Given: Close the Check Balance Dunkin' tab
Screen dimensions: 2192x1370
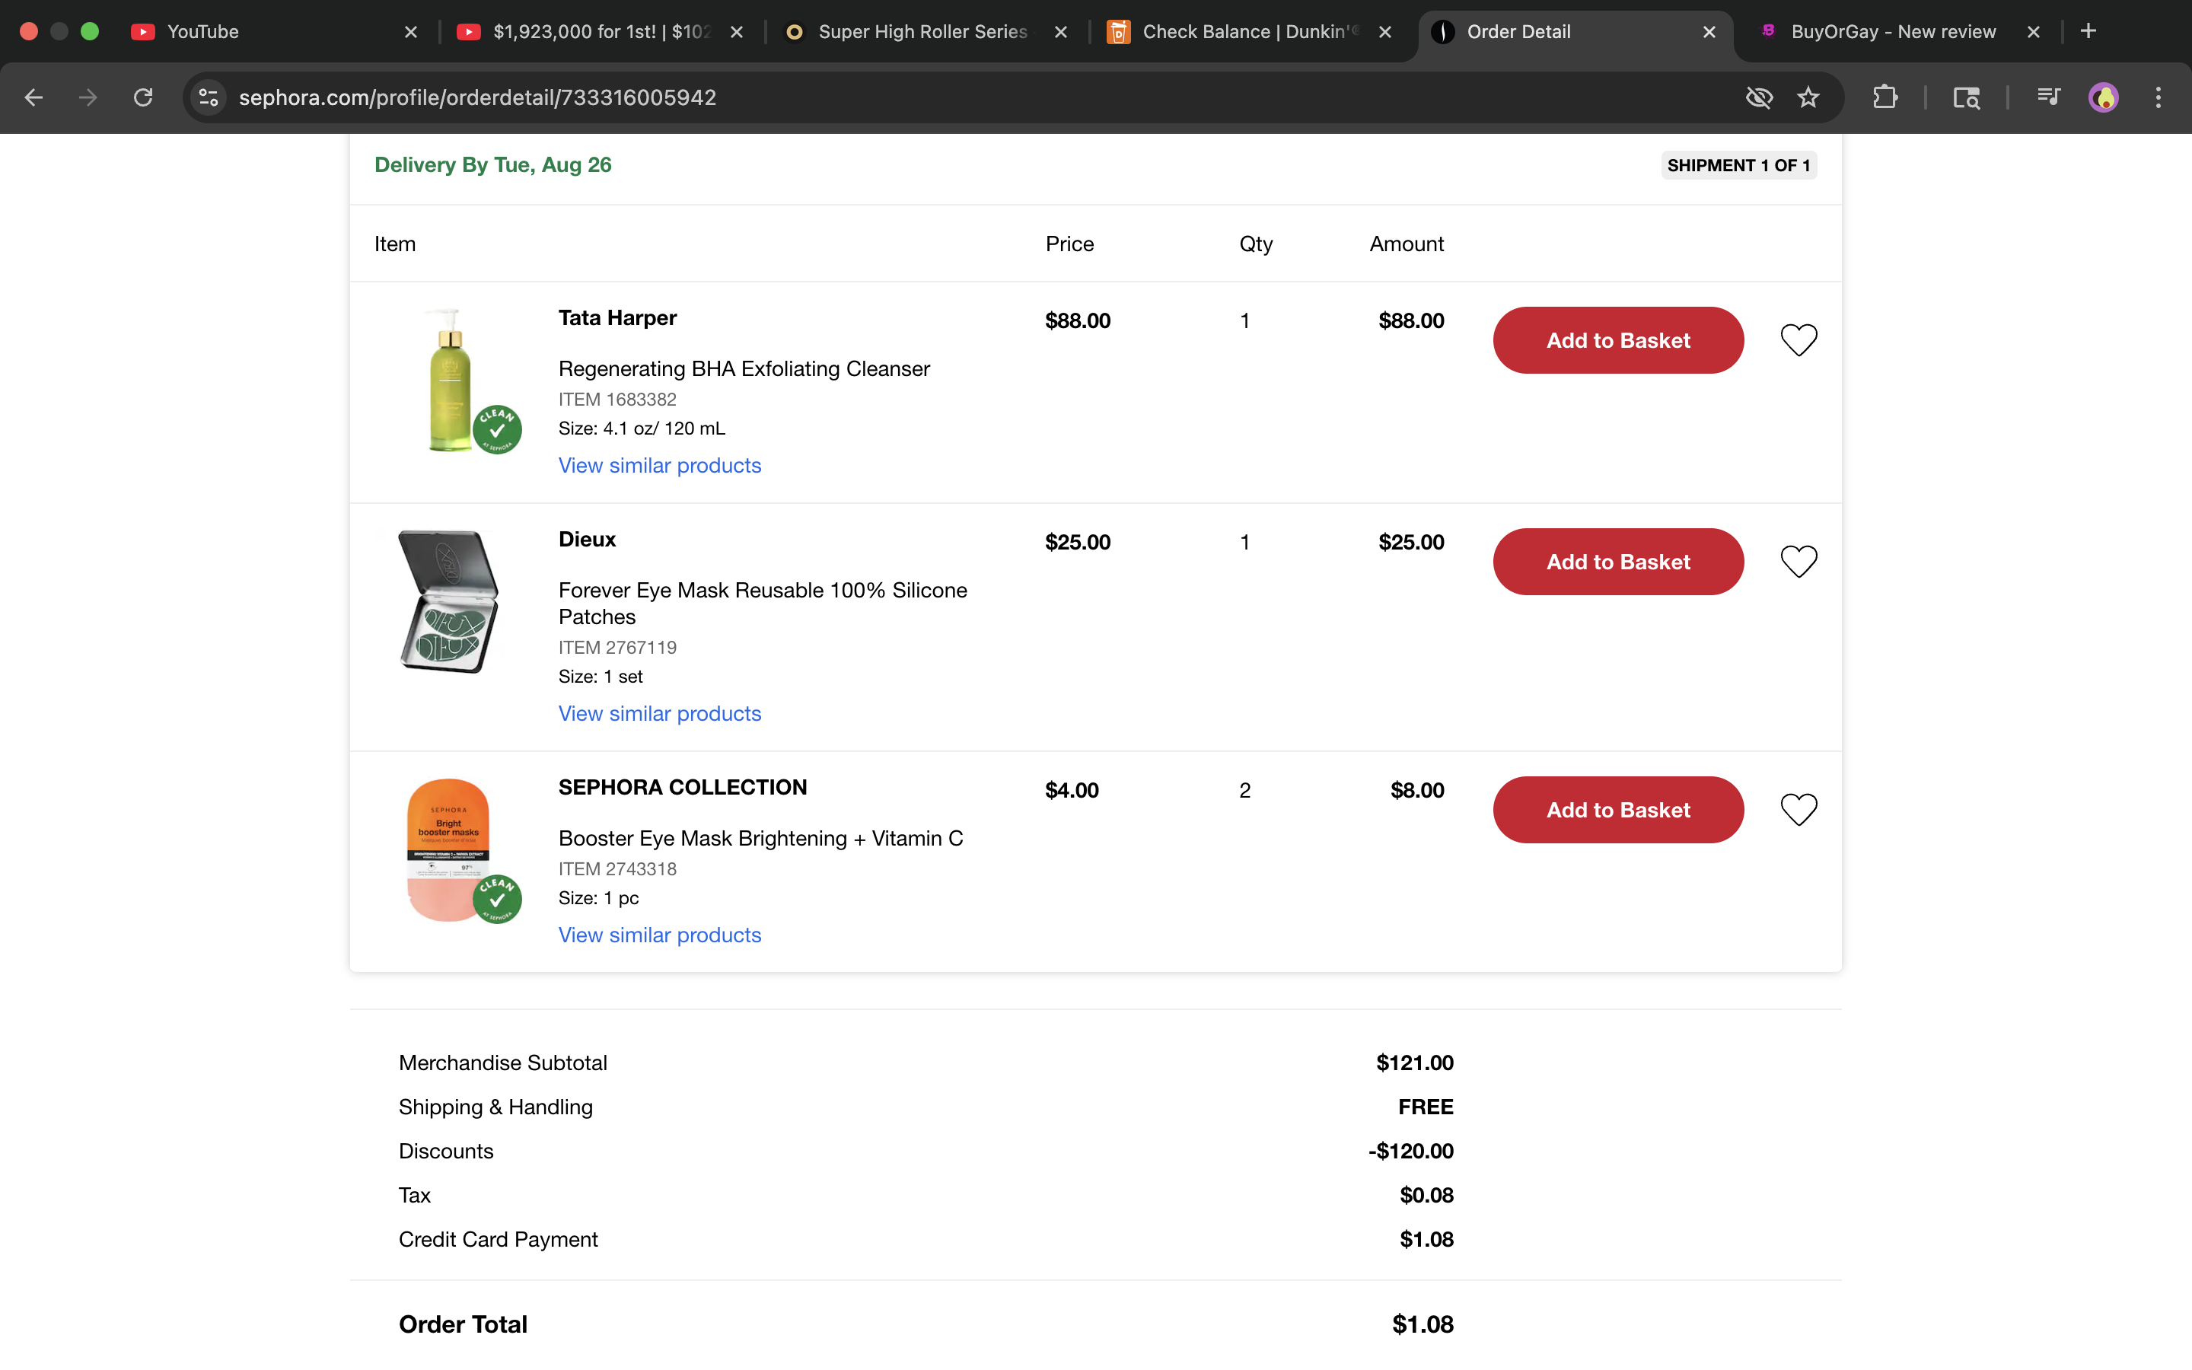Looking at the screenshot, I should pyautogui.click(x=1385, y=32).
